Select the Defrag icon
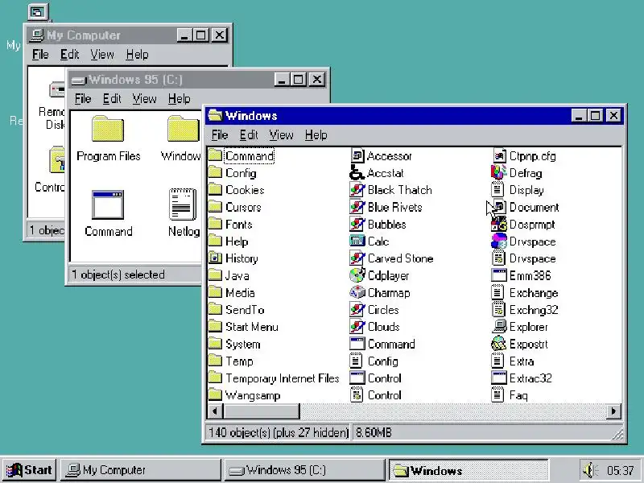The width and height of the screenshot is (644, 483). (x=498, y=173)
